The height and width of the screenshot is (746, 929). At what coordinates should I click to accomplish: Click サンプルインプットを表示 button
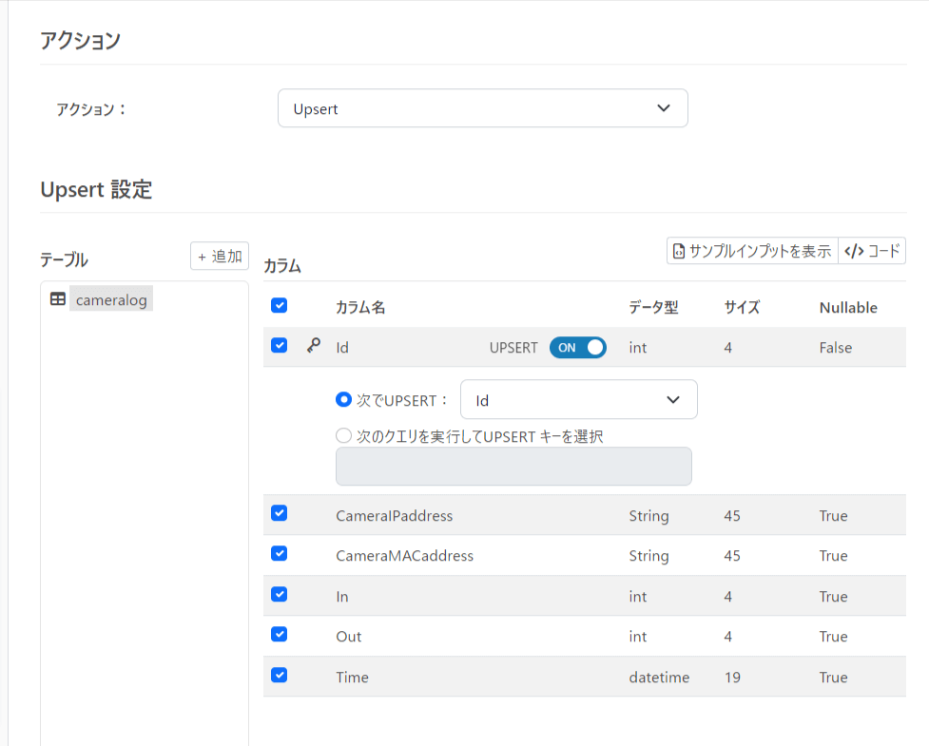(752, 251)
